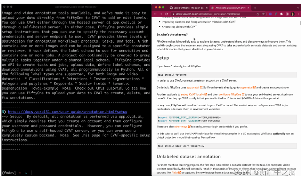The image size is (301, 179).
Task: Open first app.cvat.ai link after 'FiftyOne uses'
Action: [194, 87]
